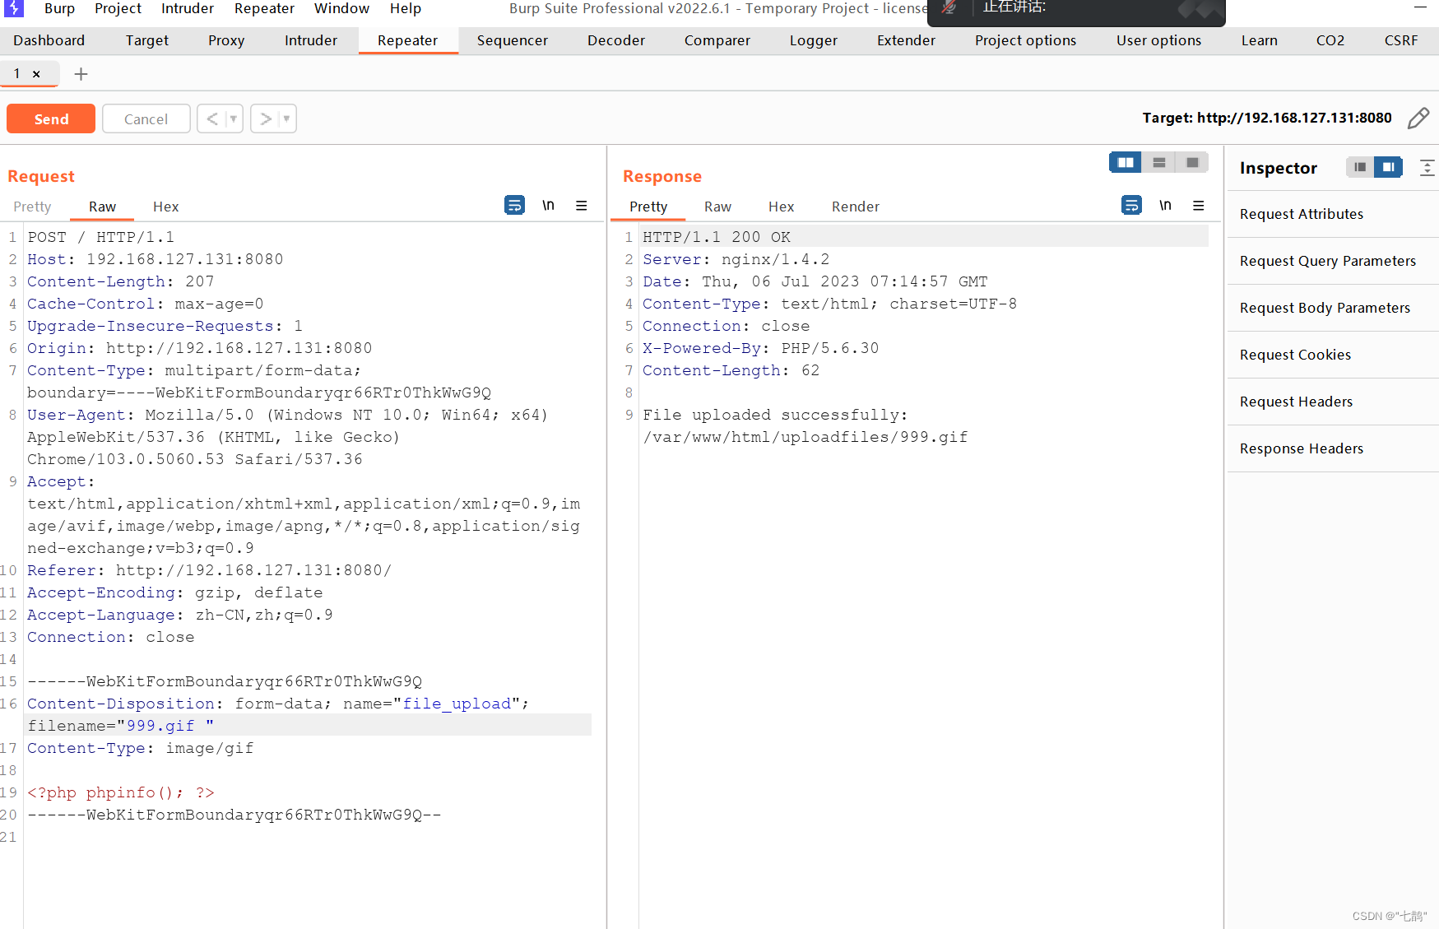Go to the Proxy tab
The image size is (1439, 929).
(x=226, y=40)
